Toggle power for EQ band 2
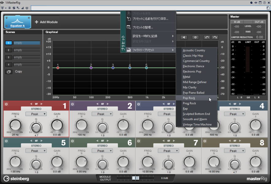Image resolution: width=271 pixels, height=184 pixels. [72, 104]
